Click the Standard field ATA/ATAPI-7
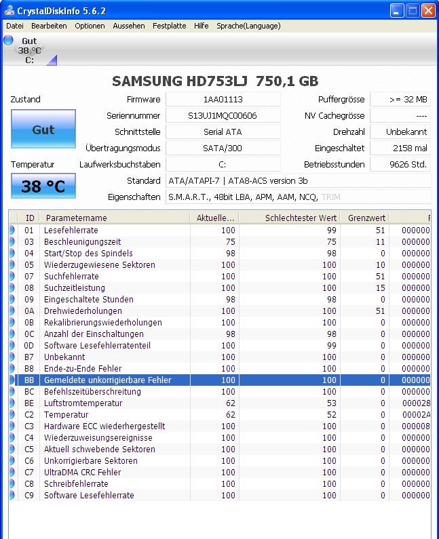Screen dimensions: 439x539 pyautogui.click(x=299, y=180)
